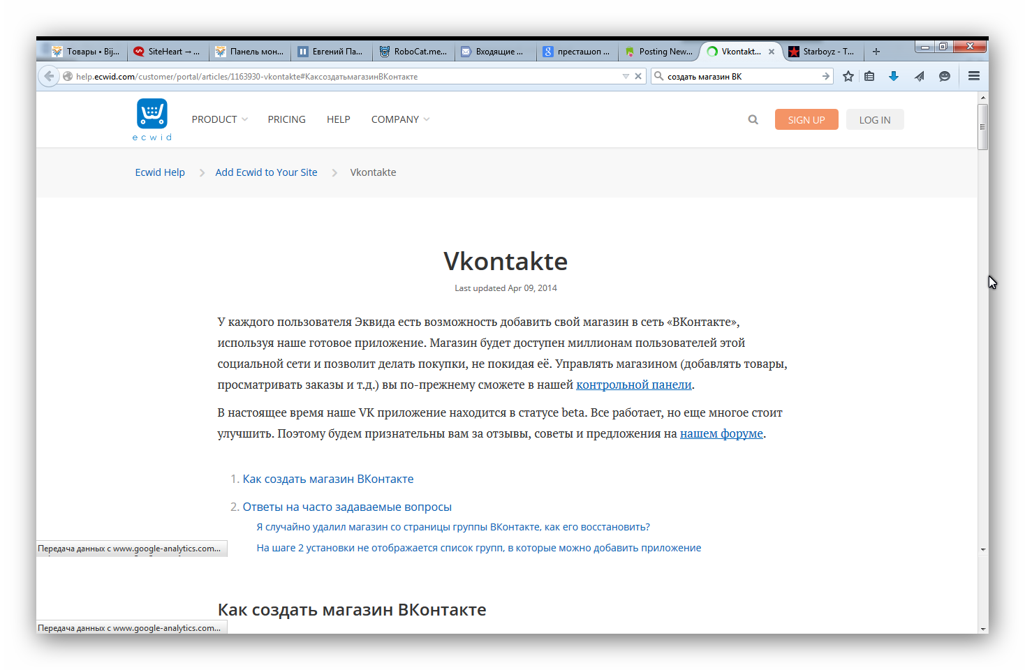This screenshot has width=1025, height=670.
Task: Switch to the Входящие tab
Action: (494, 52)
